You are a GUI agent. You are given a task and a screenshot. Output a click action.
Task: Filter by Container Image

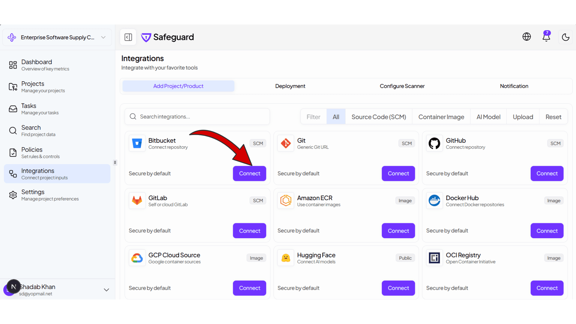441,117
